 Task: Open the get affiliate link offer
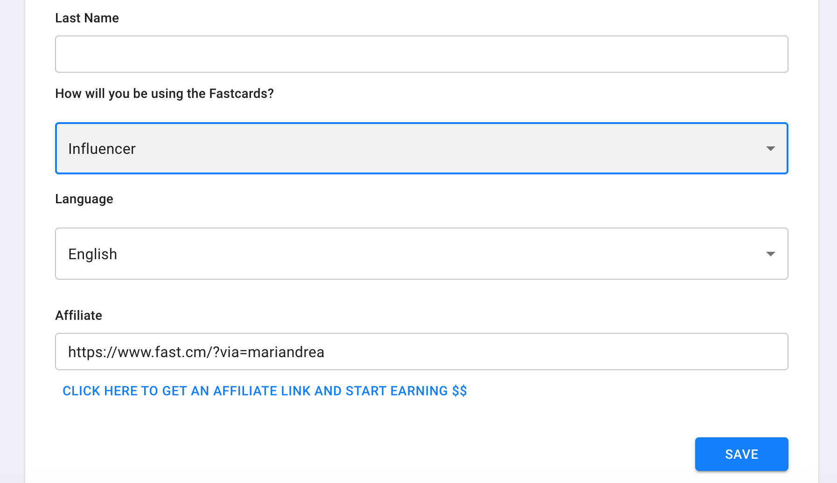pyautogui.click(x=265, y=391)
